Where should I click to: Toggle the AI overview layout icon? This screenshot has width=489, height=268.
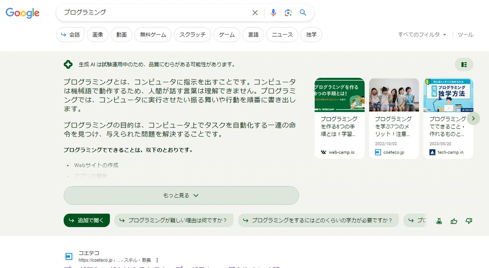(464, 64)
